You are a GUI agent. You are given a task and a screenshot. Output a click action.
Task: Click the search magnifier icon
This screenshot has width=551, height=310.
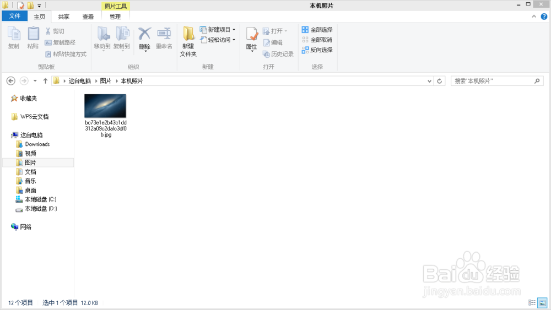537,81
